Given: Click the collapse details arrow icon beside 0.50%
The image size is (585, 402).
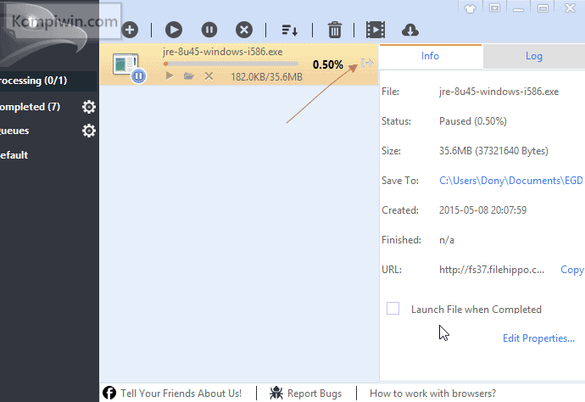Looking at the screenshot, I should (367, 64).
